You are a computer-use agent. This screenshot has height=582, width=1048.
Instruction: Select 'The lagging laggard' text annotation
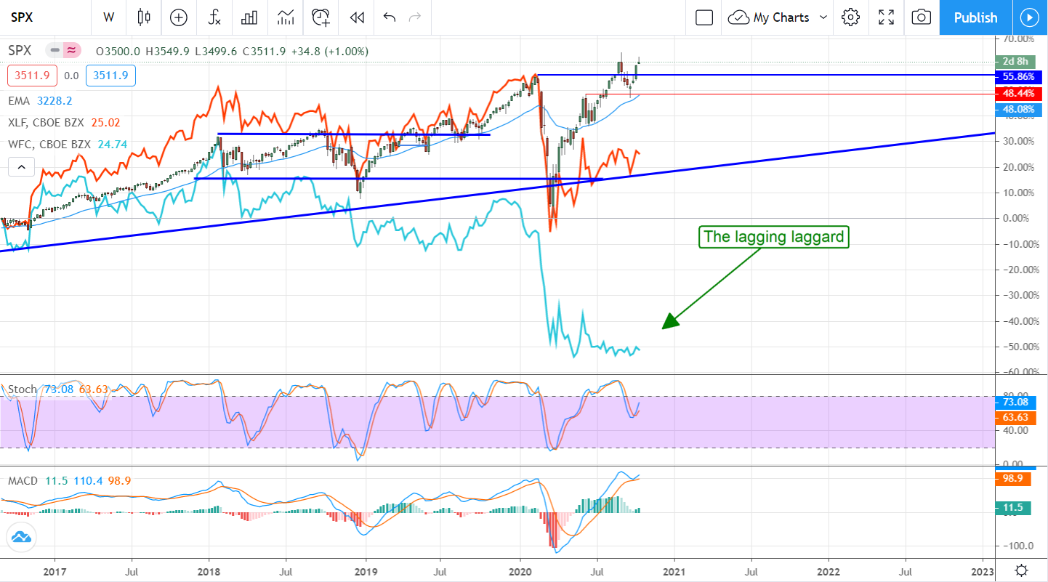(774, 237)
